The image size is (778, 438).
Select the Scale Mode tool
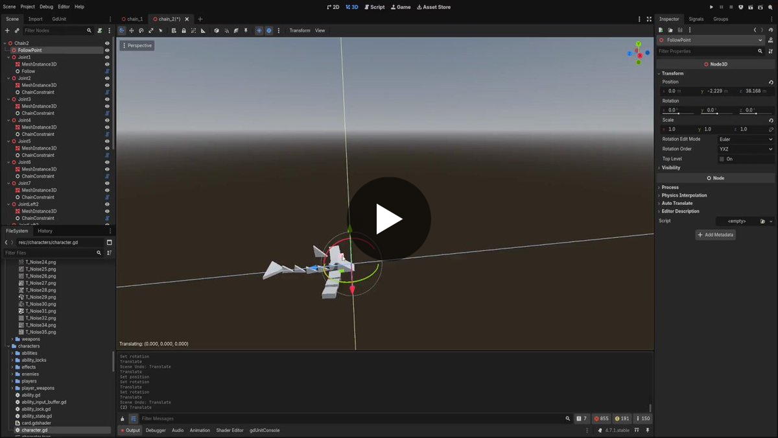pyautogui.click(x=151, y=30)
